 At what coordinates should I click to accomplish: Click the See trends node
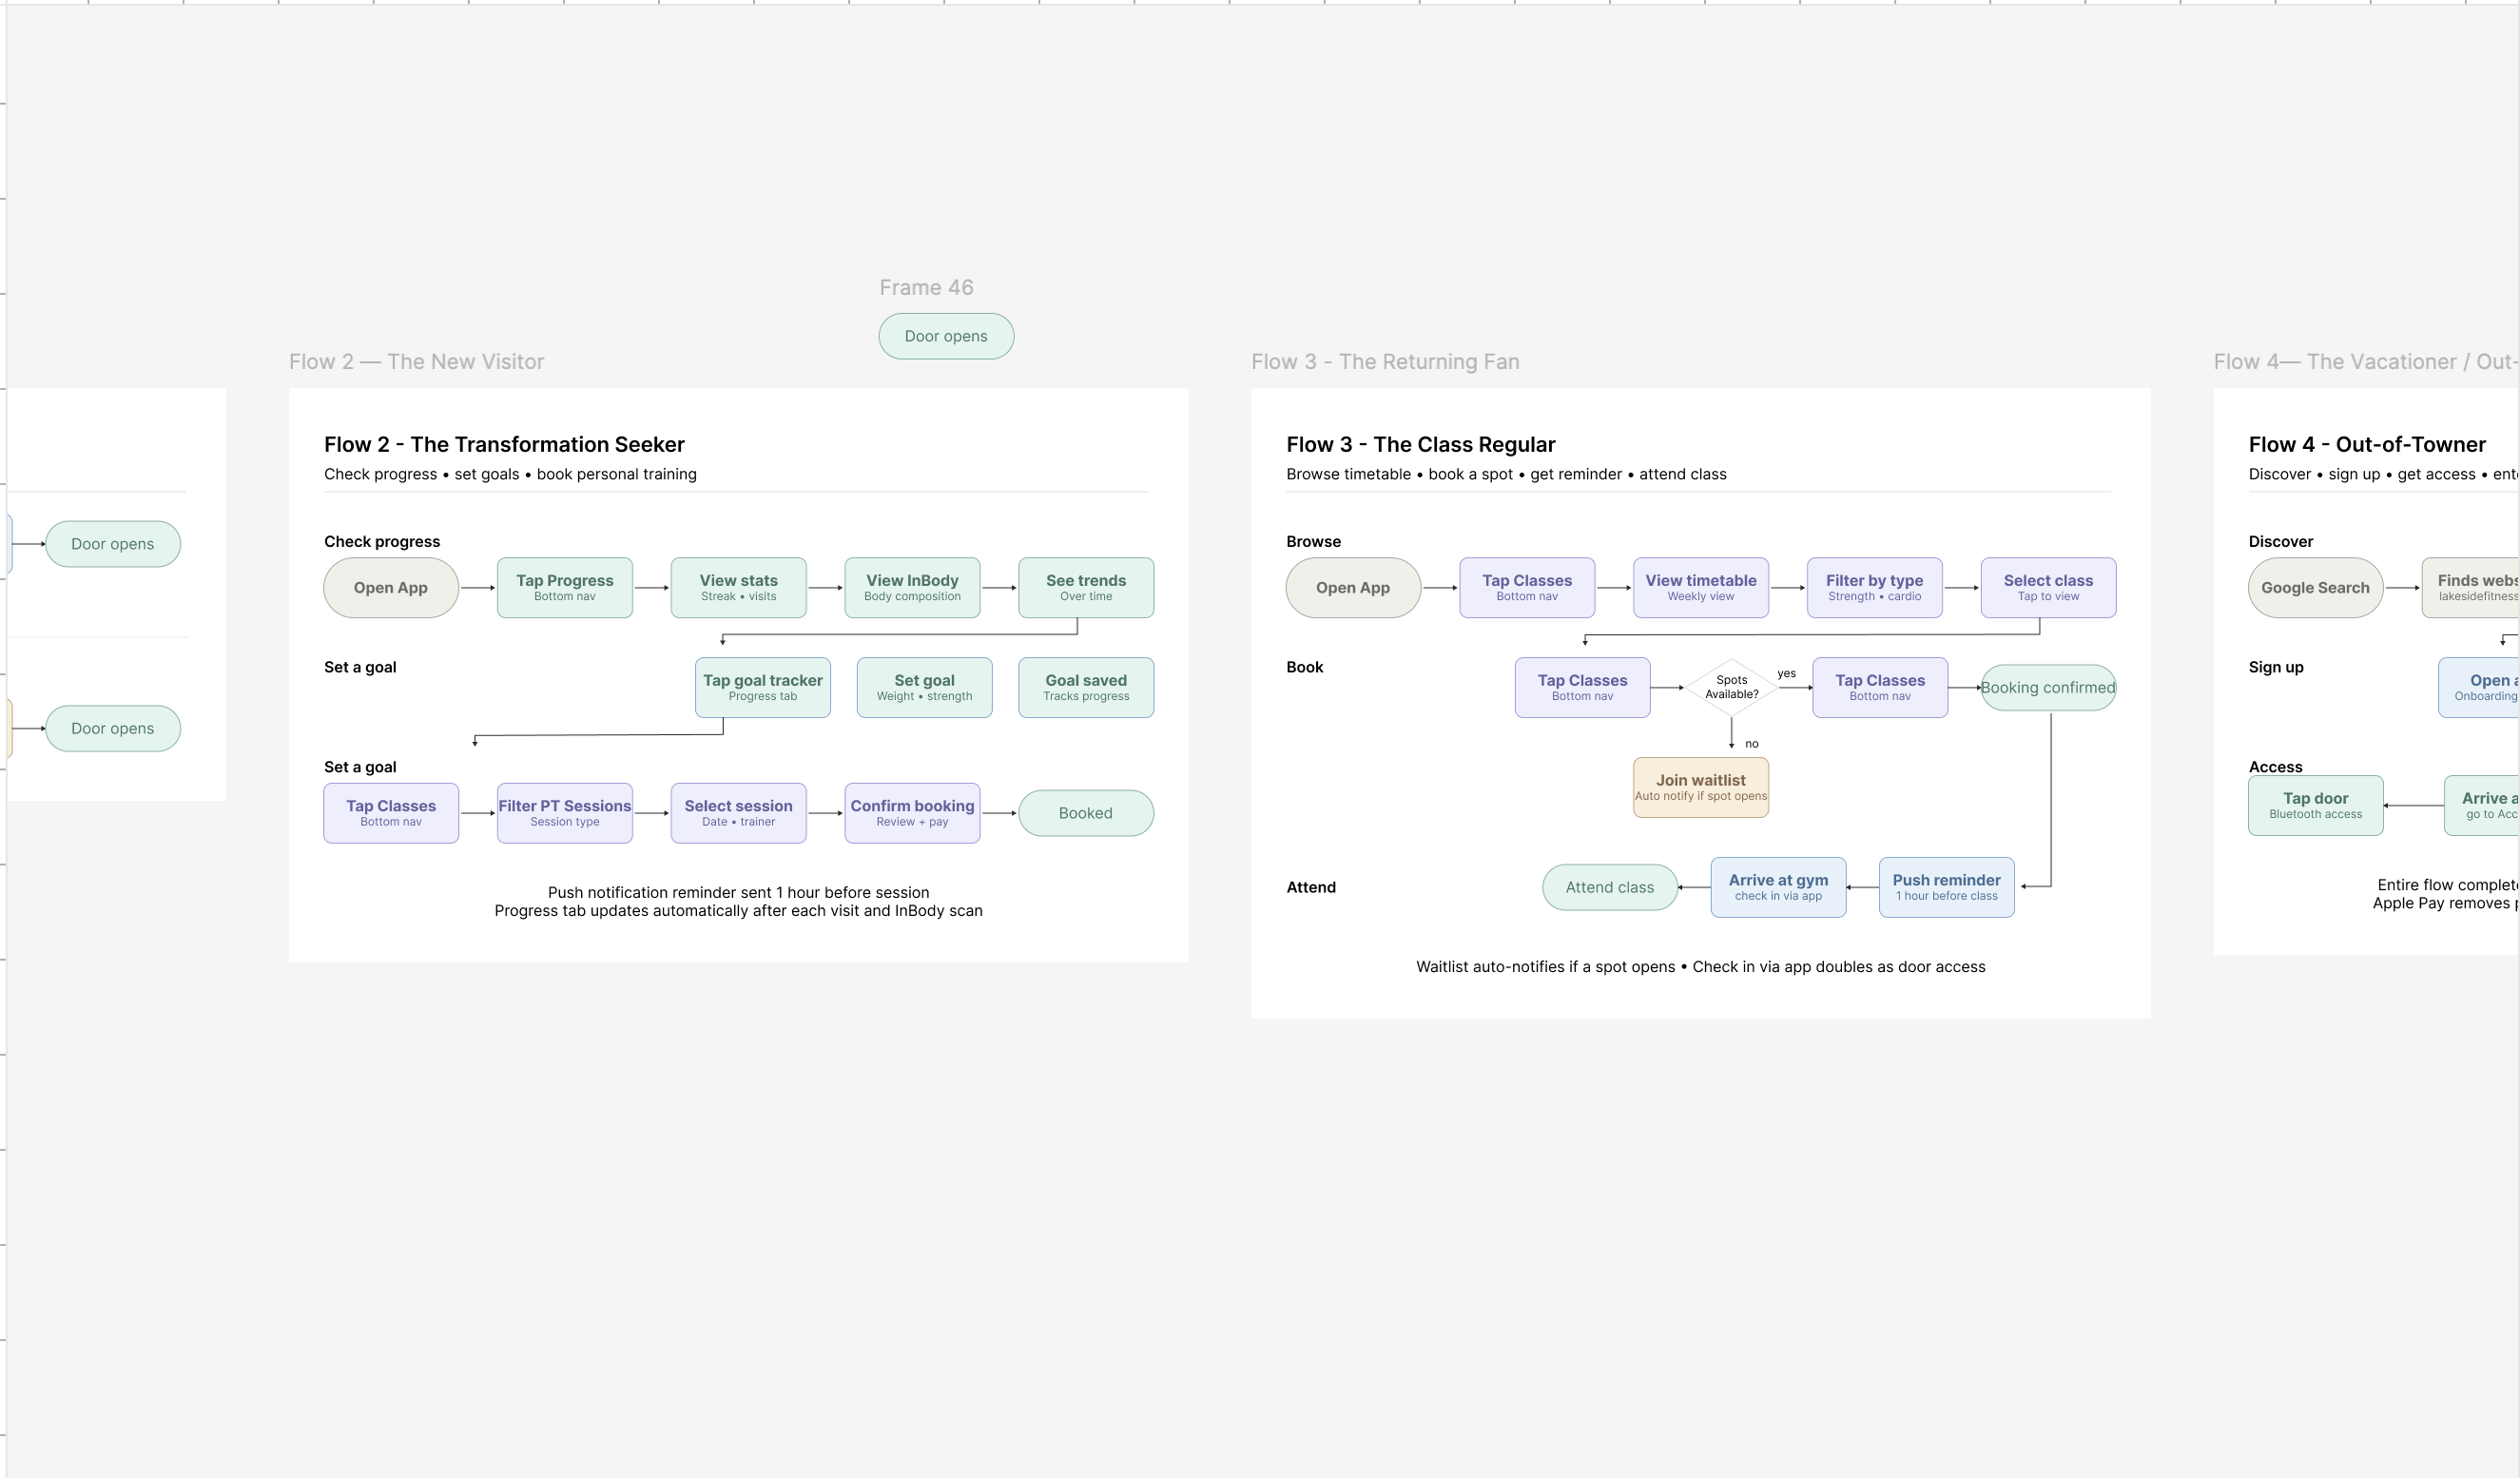point(1086,588)
